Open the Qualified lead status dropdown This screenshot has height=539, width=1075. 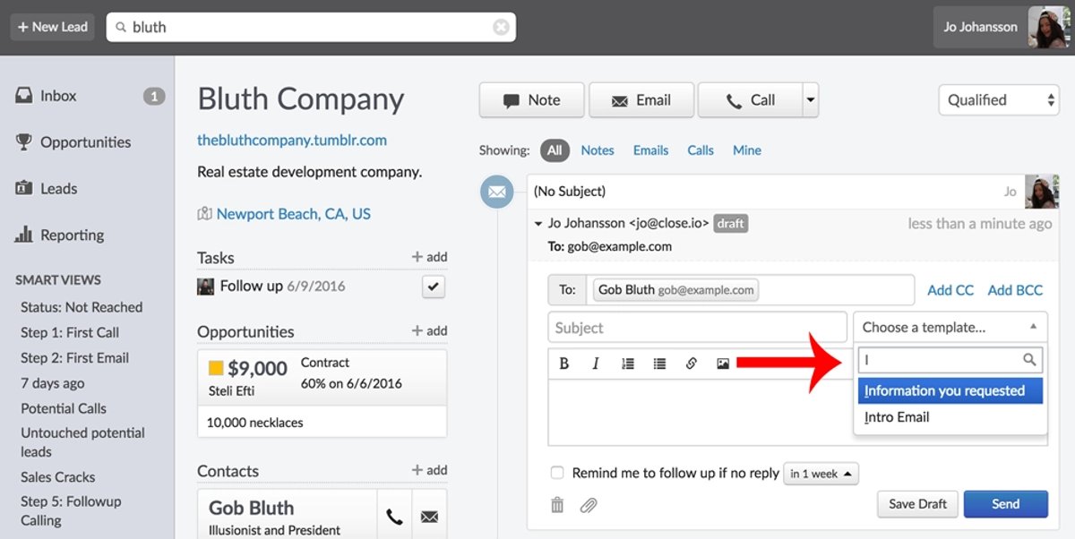click(999, 100)
